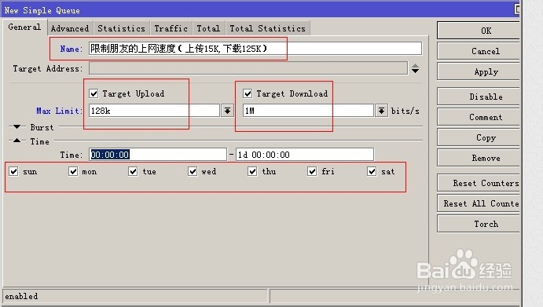Uncheck the tue day checkbox
The image size is (543, 307).
pos(133,171)
